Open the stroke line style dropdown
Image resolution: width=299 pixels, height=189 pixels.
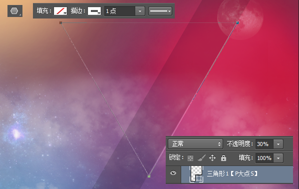pyautogui.click(x=160, y=11)
